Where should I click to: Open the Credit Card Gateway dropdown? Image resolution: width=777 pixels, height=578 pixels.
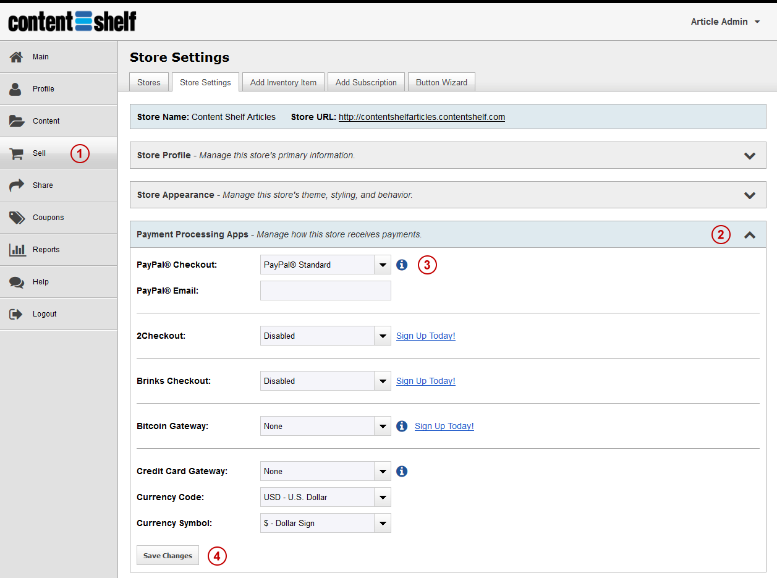point(326,471)
